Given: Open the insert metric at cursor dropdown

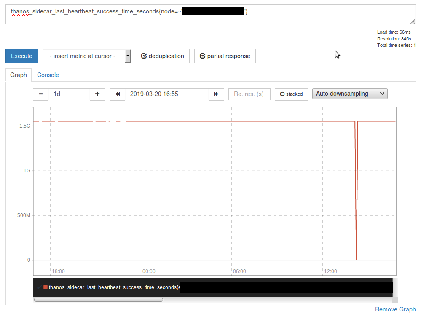Looking at the screenshot, I should click(83, 56).
